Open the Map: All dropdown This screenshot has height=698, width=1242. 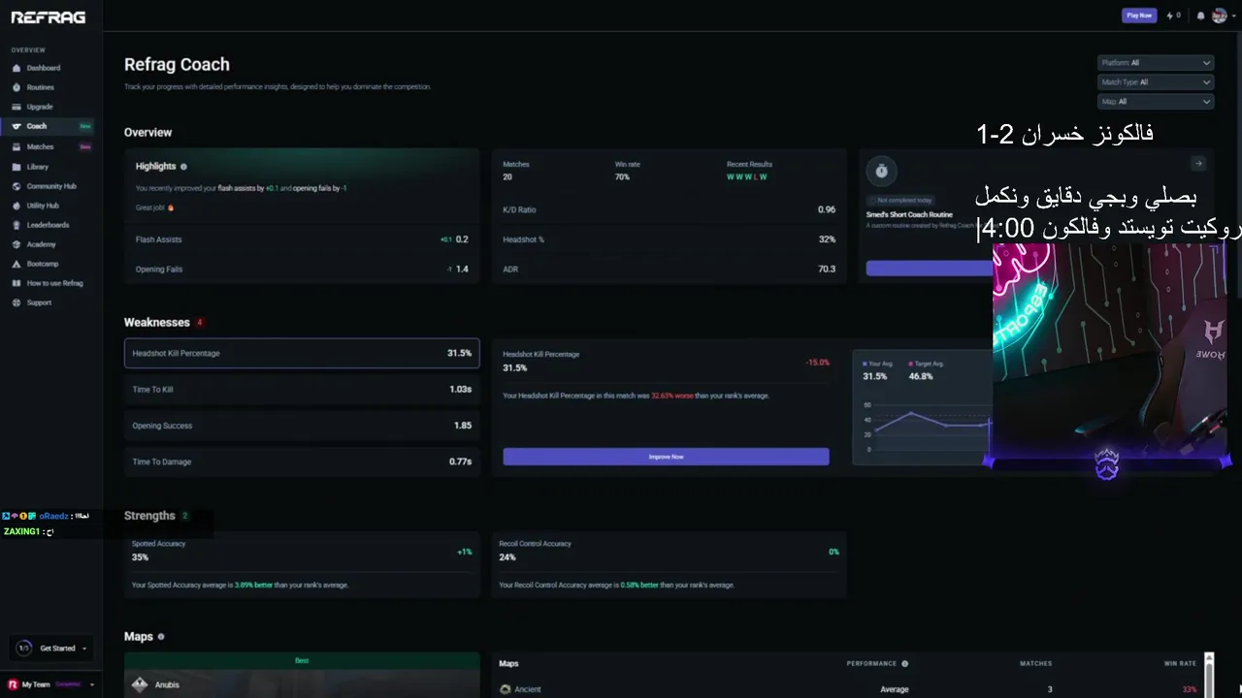pos(1156,102)
